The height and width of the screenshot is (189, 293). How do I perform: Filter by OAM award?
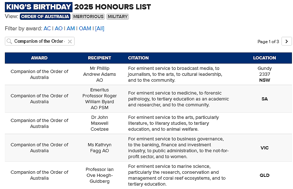(x=85, y=28)
